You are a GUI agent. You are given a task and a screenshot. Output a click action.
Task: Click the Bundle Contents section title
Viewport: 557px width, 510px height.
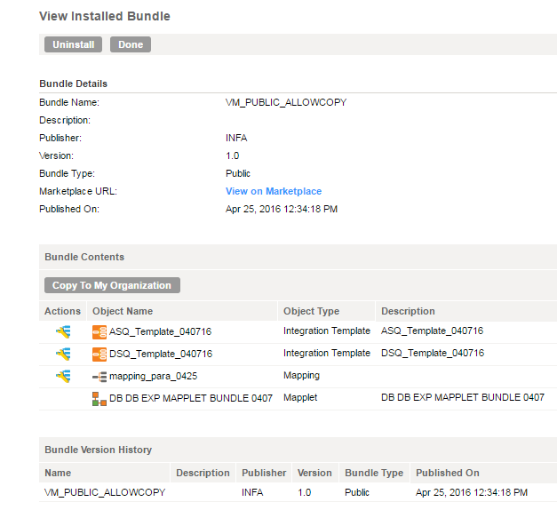(84, 257)
